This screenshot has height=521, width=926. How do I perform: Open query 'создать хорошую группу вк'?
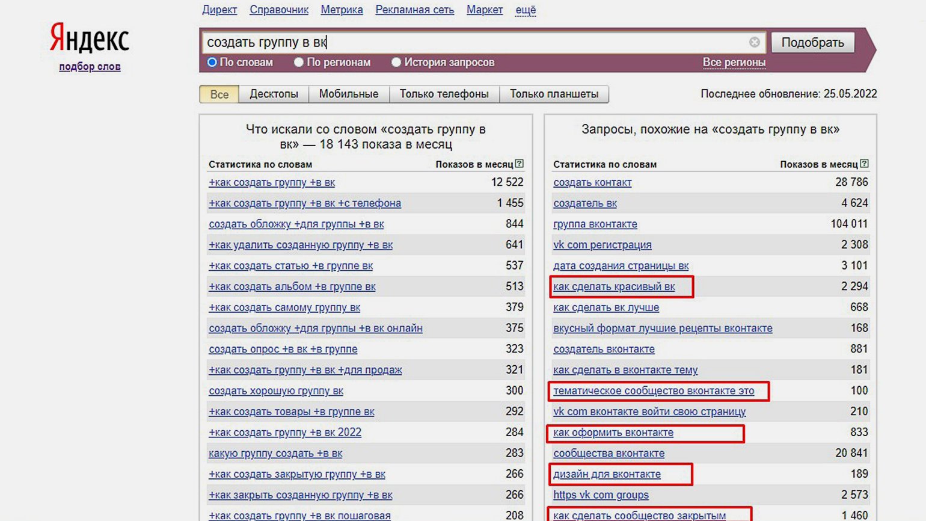tap(276, 390)
